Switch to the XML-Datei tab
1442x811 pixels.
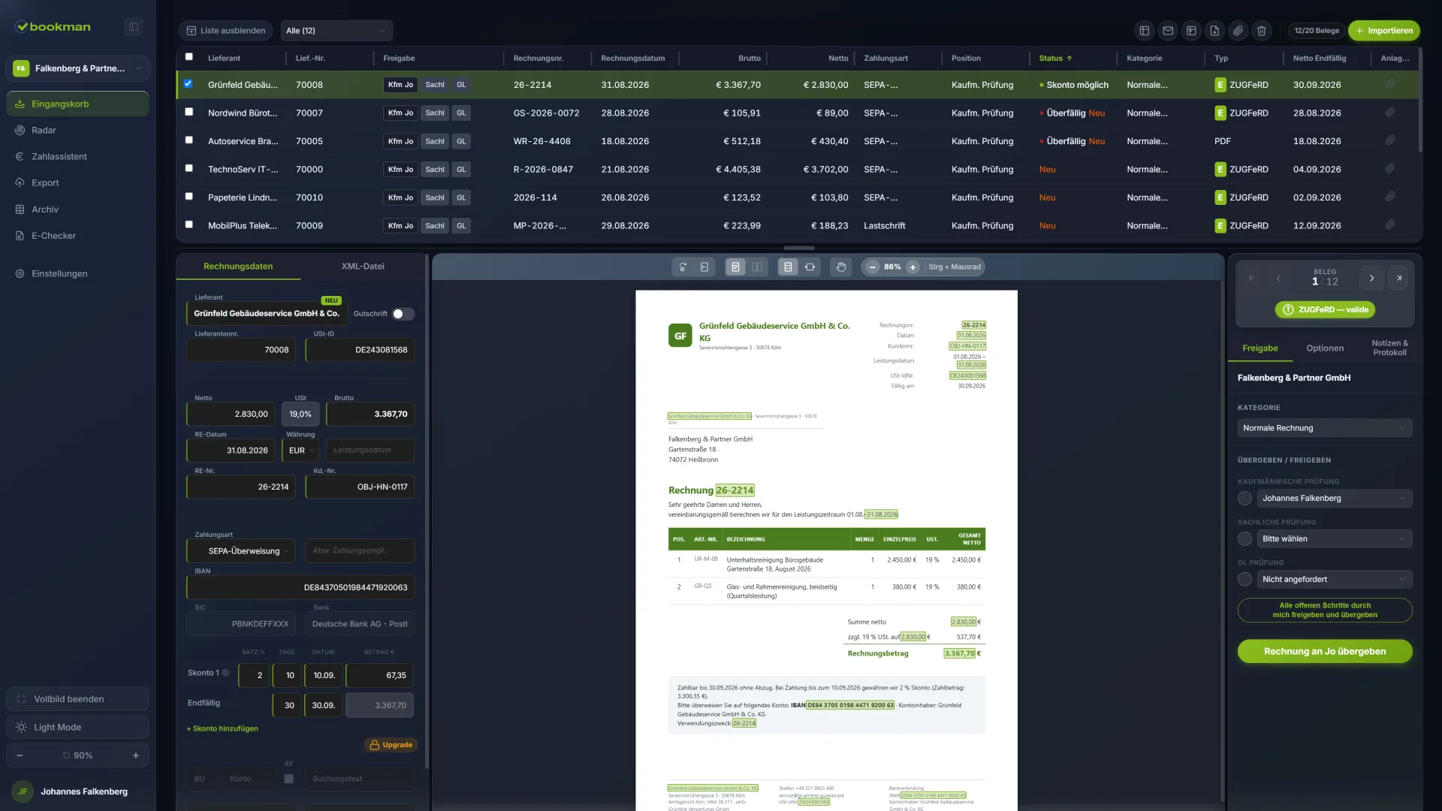point(363,267)
